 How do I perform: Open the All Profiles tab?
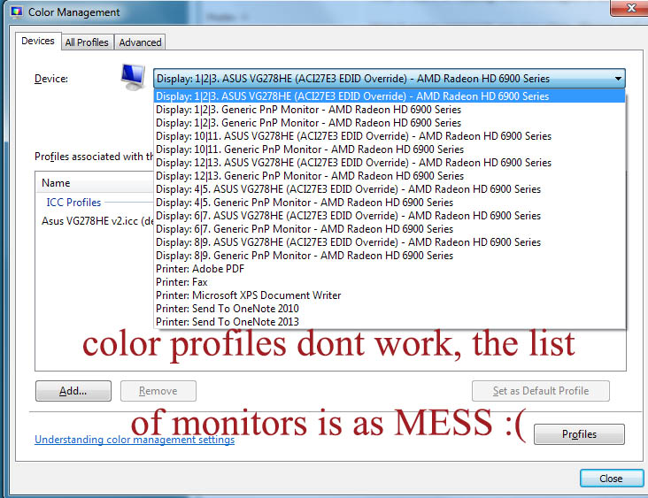click(x=87, y=42)
